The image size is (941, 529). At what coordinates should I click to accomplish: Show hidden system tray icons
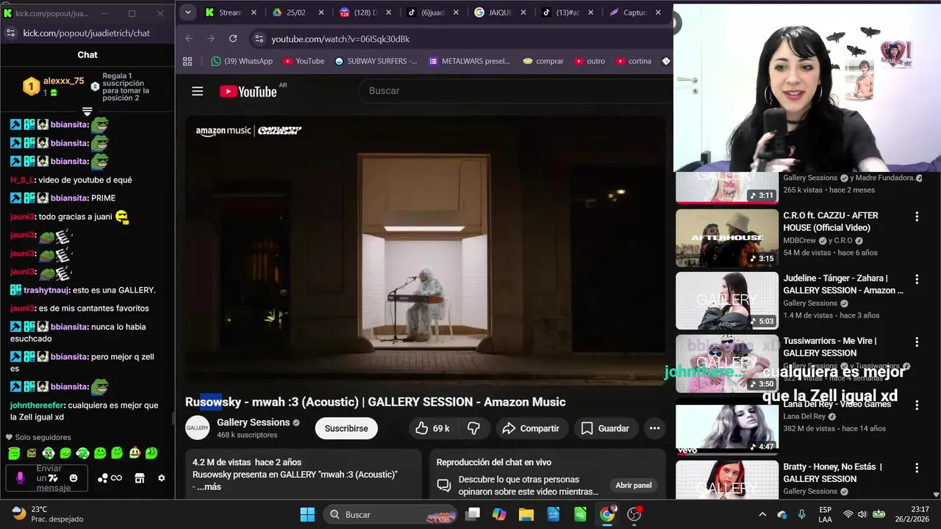click(x=762, y=514)
